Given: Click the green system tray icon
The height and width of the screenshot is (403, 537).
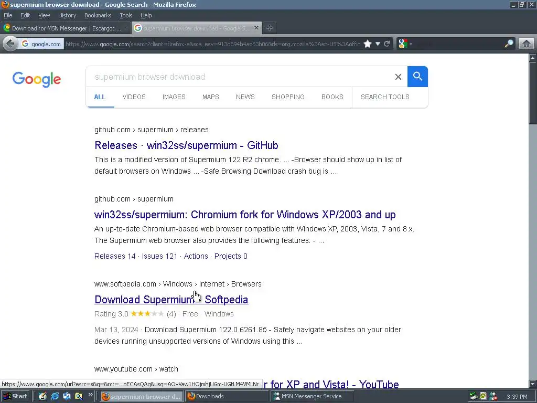Looking at the screenshot, I should pos(483,397).
